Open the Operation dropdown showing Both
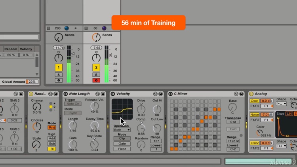 click(x=122, y=130)
